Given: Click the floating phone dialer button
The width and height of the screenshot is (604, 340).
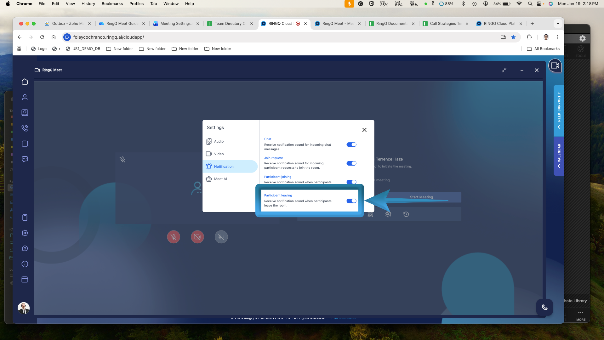Looking at the screenshot, I should point(544,307).
